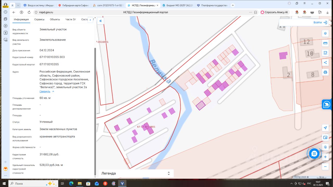
Task: Click the share map icon
Action: pos(325,62)
